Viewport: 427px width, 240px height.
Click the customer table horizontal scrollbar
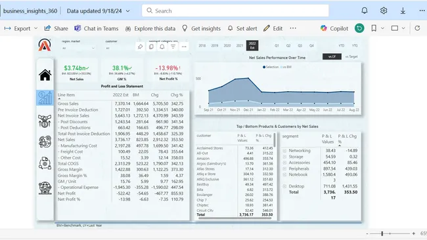click(235, 218)
